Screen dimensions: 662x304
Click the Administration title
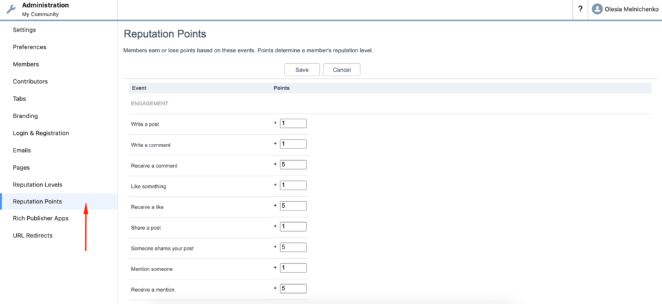[45, 5]
